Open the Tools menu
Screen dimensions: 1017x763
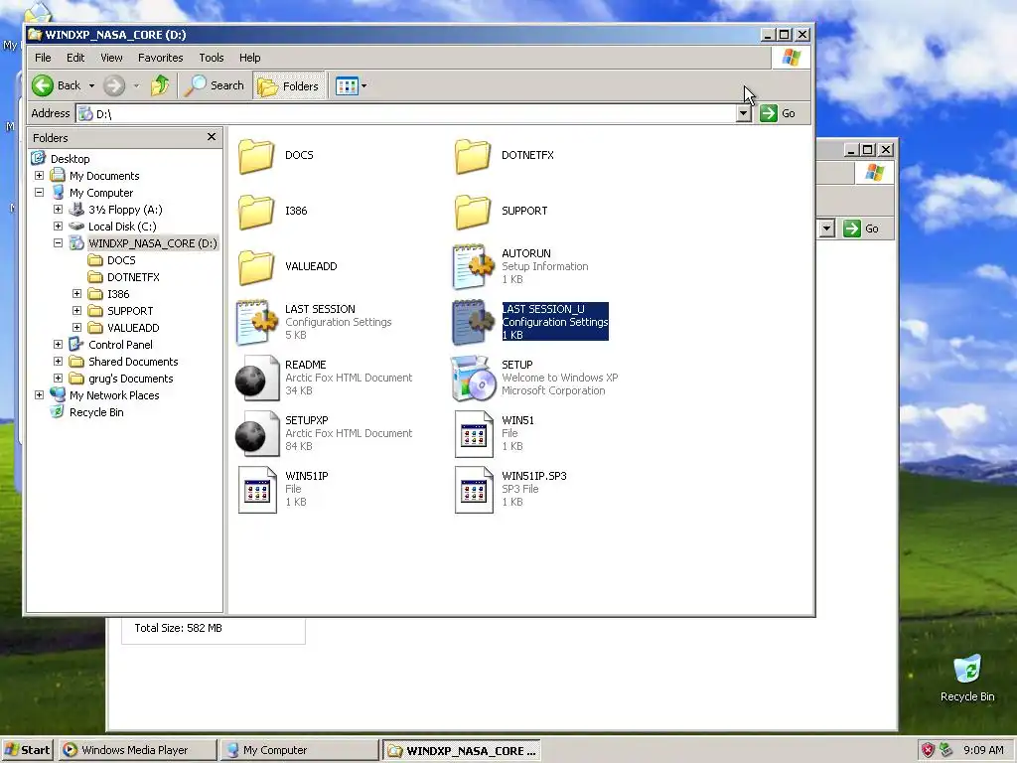[x=212, y=58]
